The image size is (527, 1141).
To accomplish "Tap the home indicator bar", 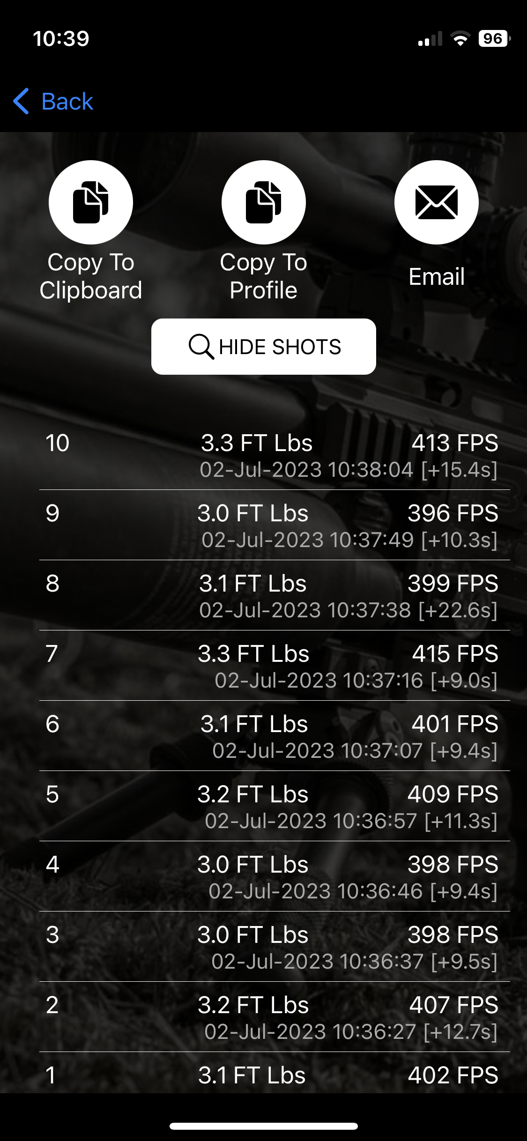I will (x=264, y=1126).
